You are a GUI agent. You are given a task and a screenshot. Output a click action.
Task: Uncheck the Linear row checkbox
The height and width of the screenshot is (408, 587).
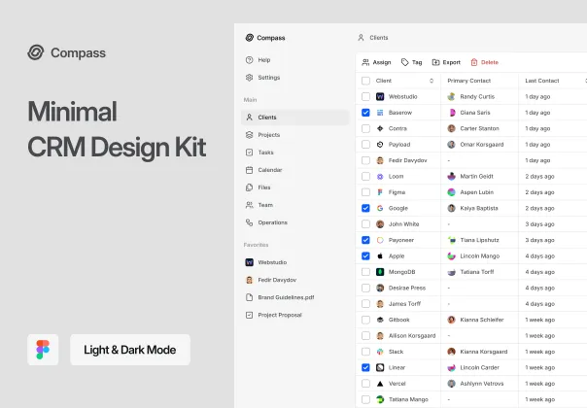[x=365, y=367]
